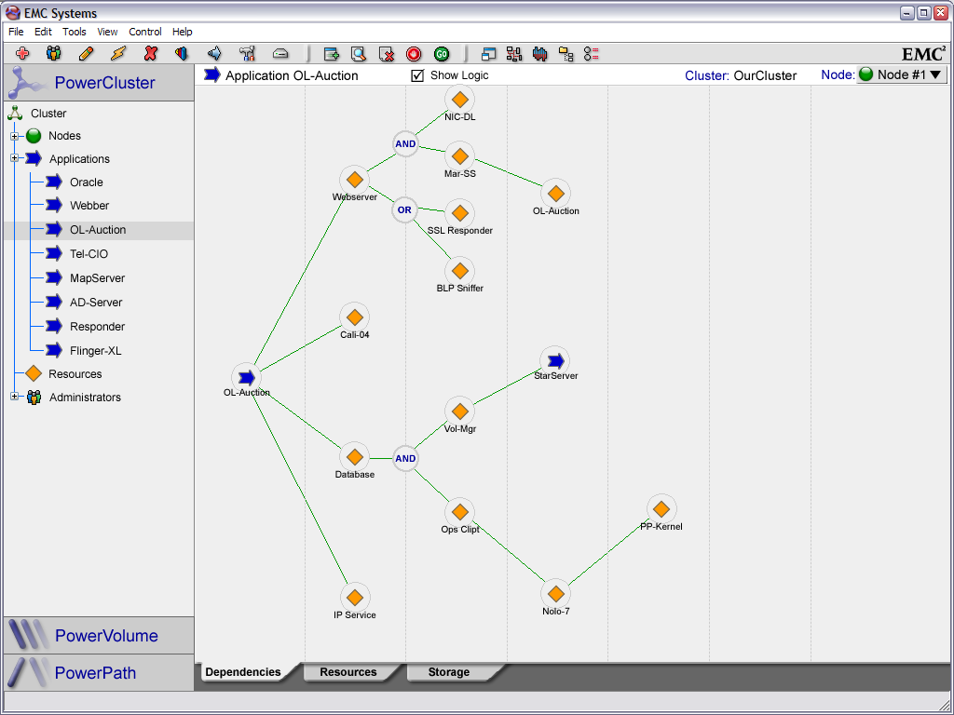Select the NIC-DL resource node
Viewport: 954px width, 715px height.
(x=460, y=99)
